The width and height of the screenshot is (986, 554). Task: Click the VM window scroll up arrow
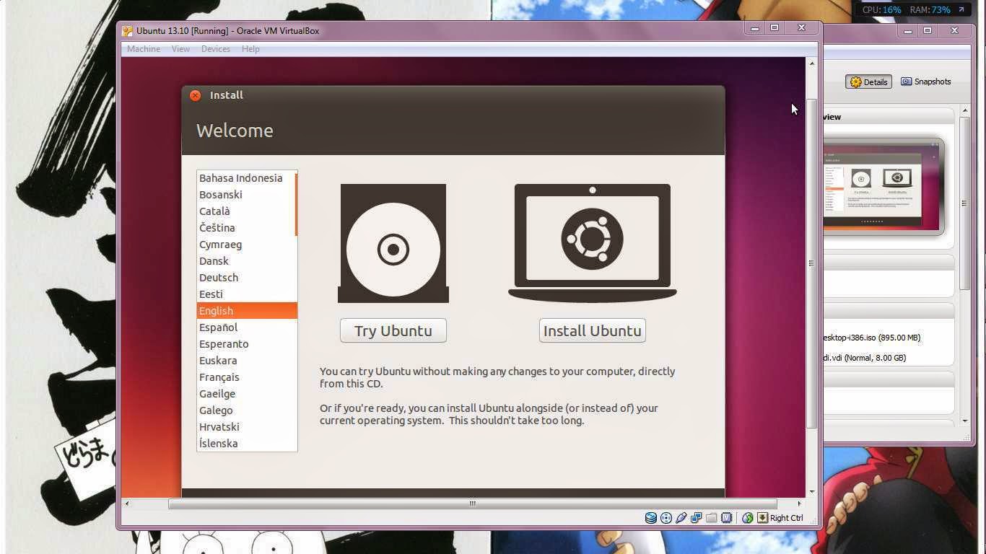[811, 63]
